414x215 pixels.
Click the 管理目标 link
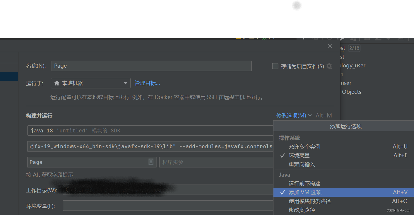point(147,83)
